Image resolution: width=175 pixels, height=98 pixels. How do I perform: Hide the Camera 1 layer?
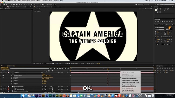coord(1,72)
